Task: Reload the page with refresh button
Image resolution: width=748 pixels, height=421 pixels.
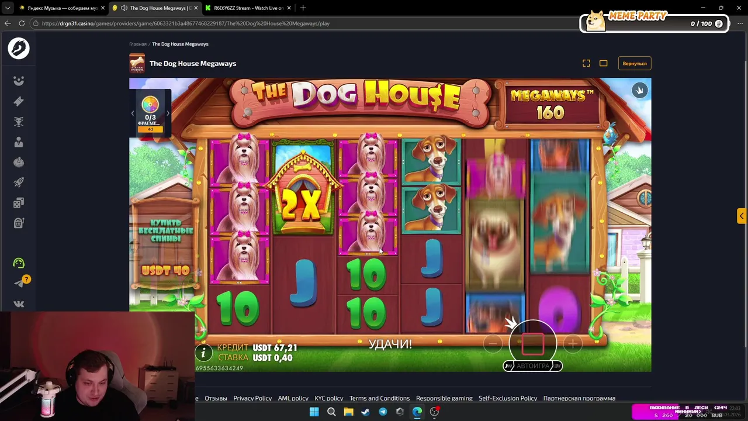Action: tap(22, 23)
